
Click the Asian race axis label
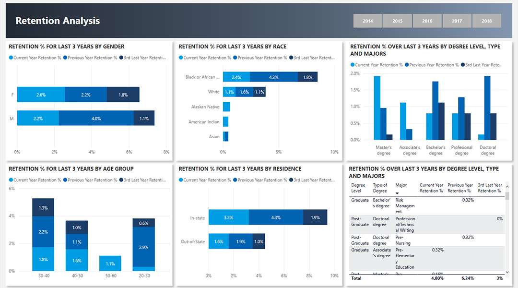pyautogui.click(x=214, y=137)
